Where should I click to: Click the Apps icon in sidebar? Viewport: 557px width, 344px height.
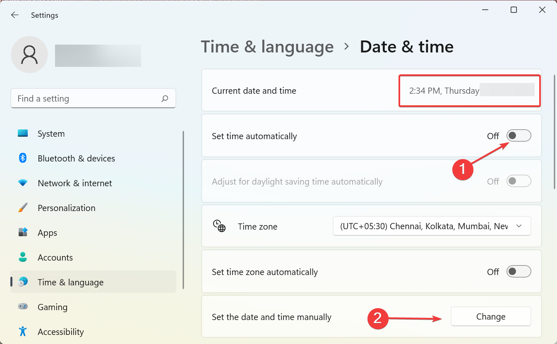(23, 232)
